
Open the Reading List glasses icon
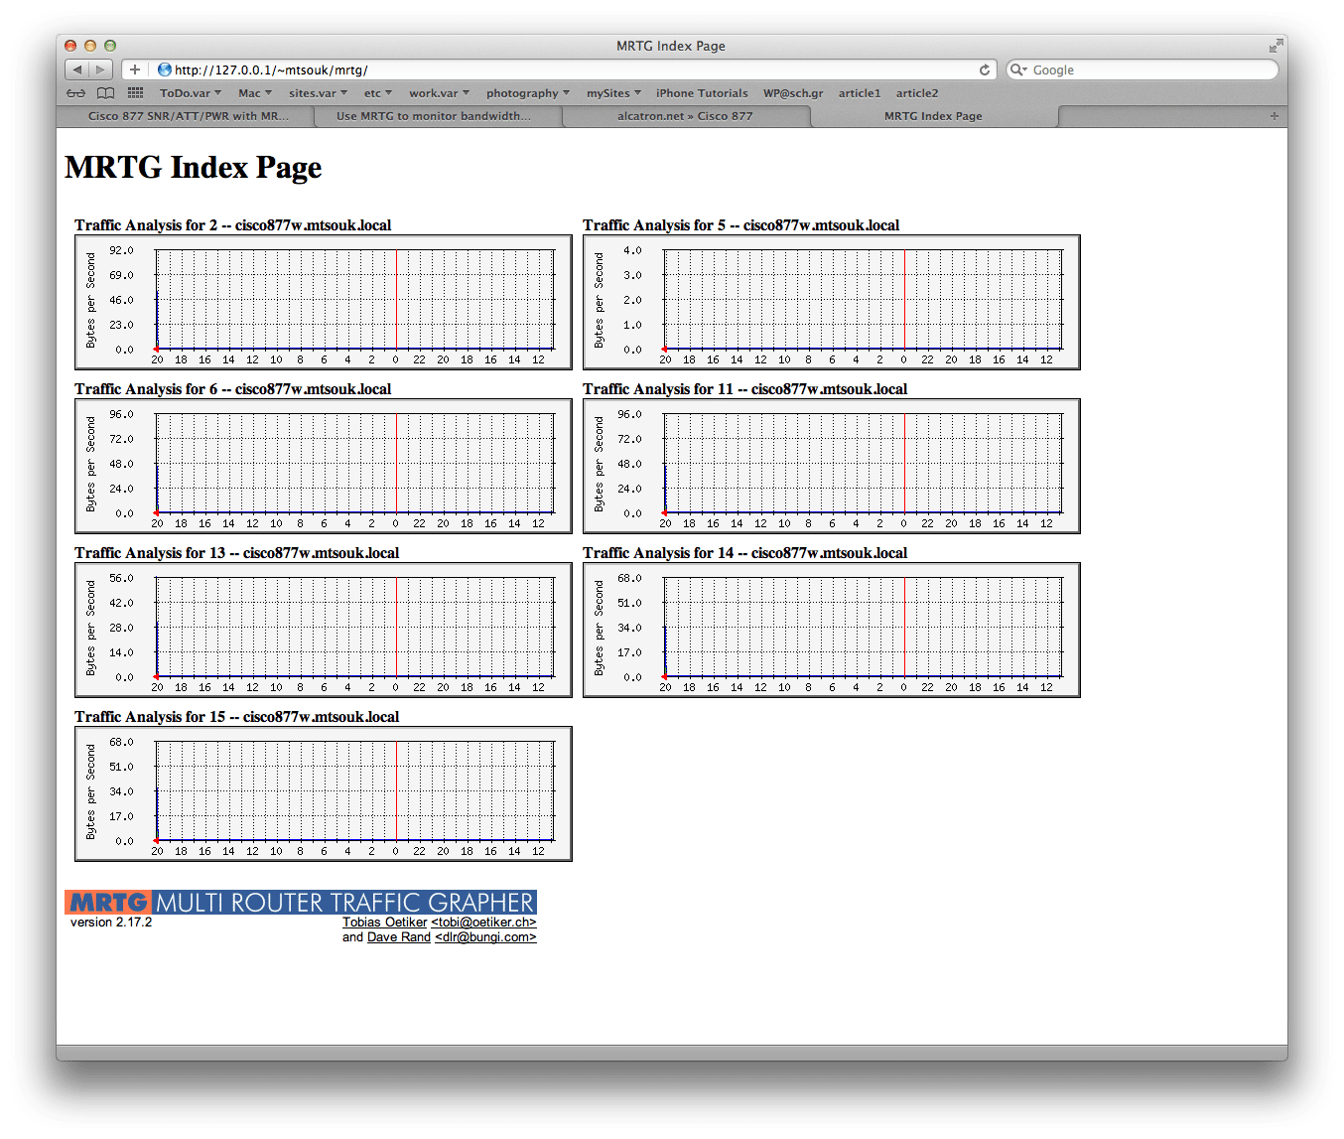click(x=75, y=93)
